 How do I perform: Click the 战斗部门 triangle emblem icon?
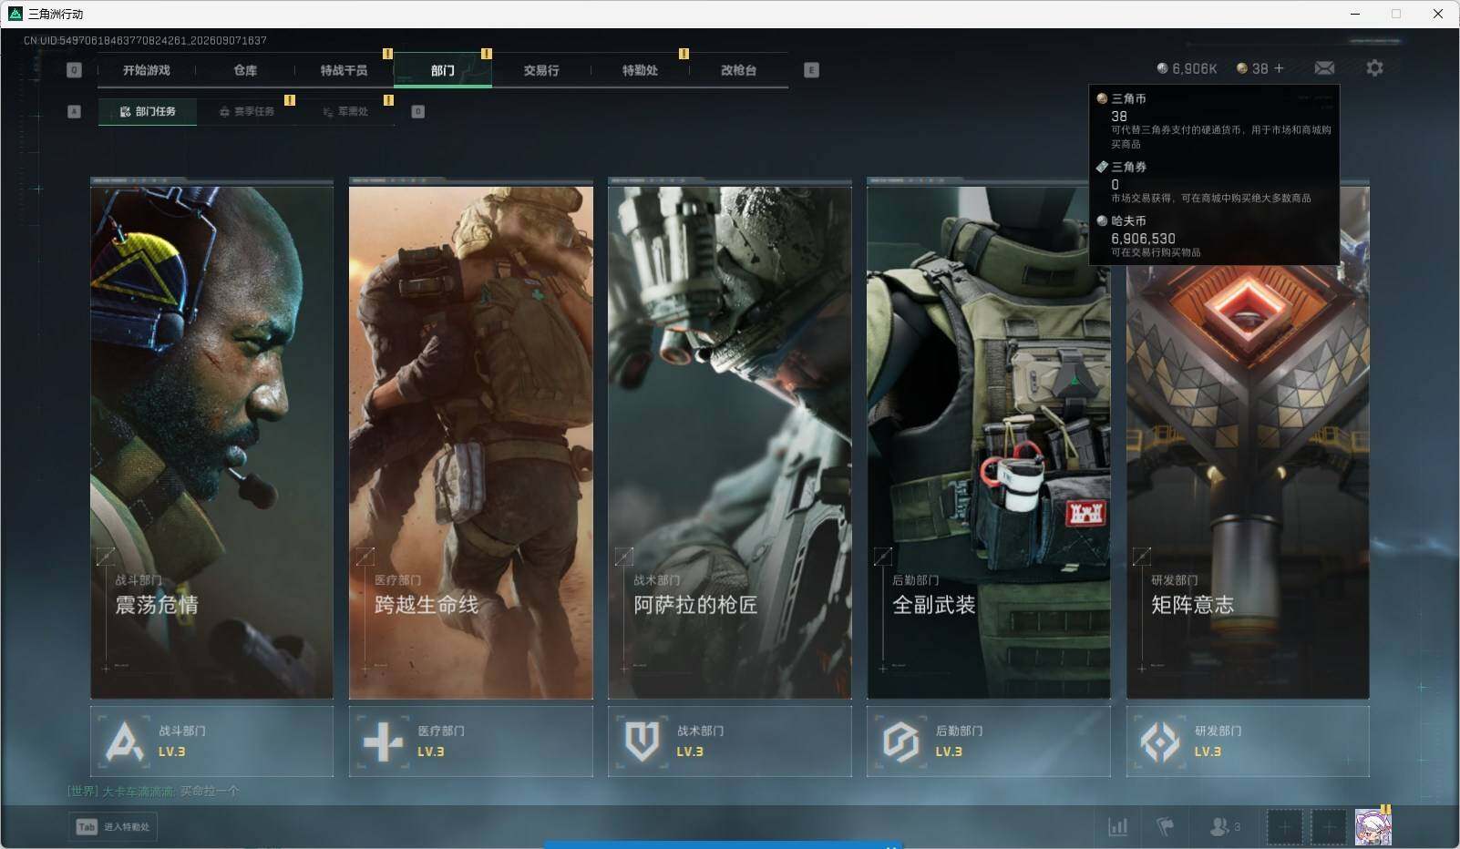pyautogui.click(x=125, y=742)
